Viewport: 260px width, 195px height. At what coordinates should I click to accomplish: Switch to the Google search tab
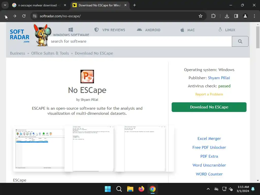tap(39, 5)
